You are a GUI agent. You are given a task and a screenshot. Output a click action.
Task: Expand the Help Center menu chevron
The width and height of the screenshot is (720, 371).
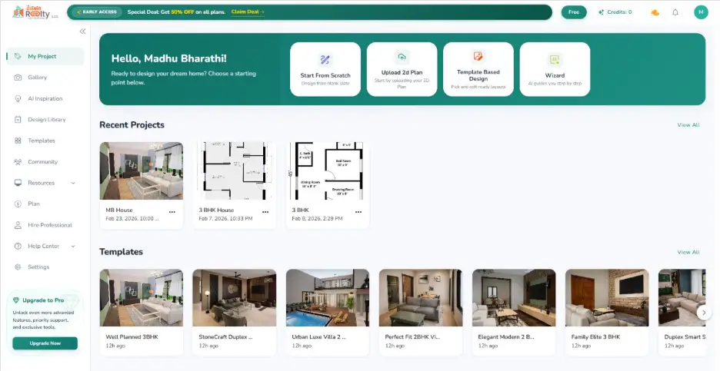tap(73, 247)
